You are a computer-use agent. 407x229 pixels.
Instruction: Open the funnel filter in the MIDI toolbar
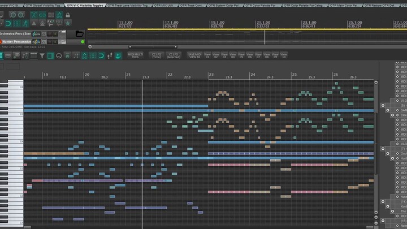click(42, 55)
